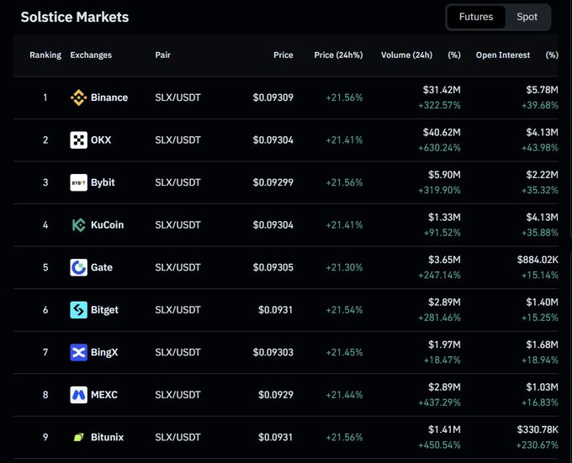This screenshot has height=463, width=572.
Task: Open the OKX exchange link
Action: [101, 139]
